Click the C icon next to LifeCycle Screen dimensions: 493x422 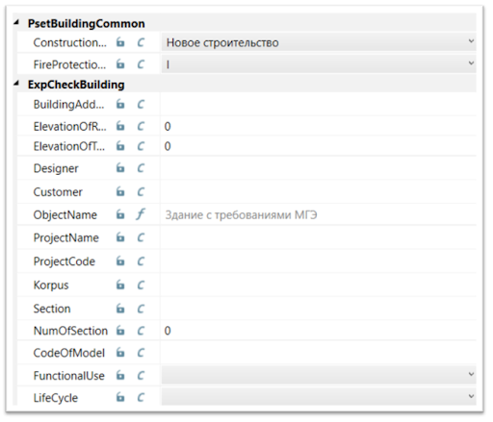141,397
